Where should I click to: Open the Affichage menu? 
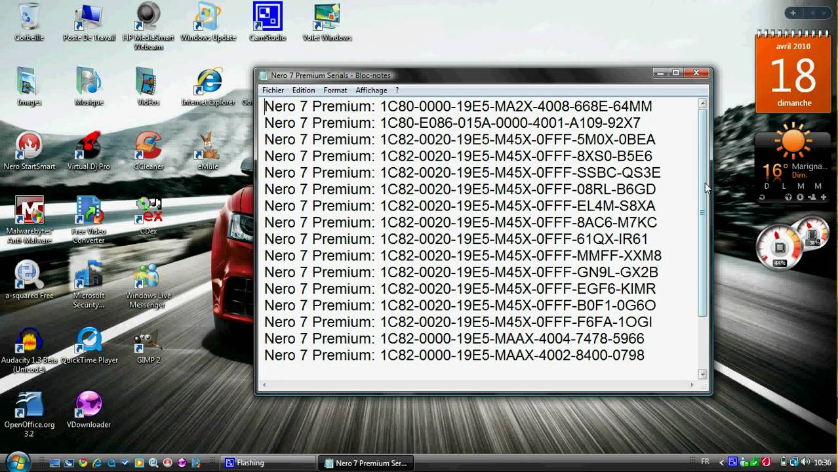[371, 90]
